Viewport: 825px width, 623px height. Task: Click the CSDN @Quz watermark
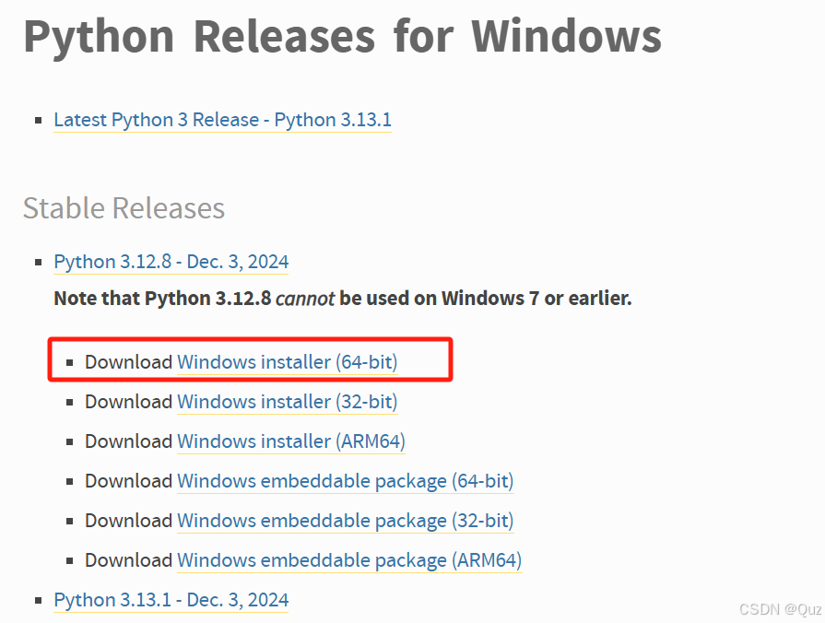779,609
